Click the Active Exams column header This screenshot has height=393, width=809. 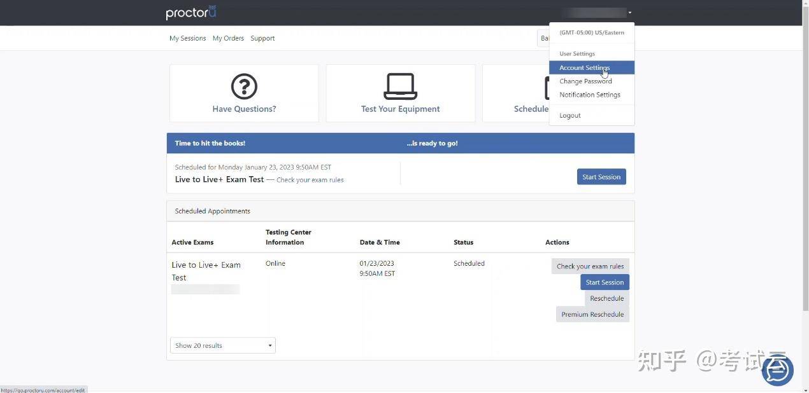tap(192, 242)
